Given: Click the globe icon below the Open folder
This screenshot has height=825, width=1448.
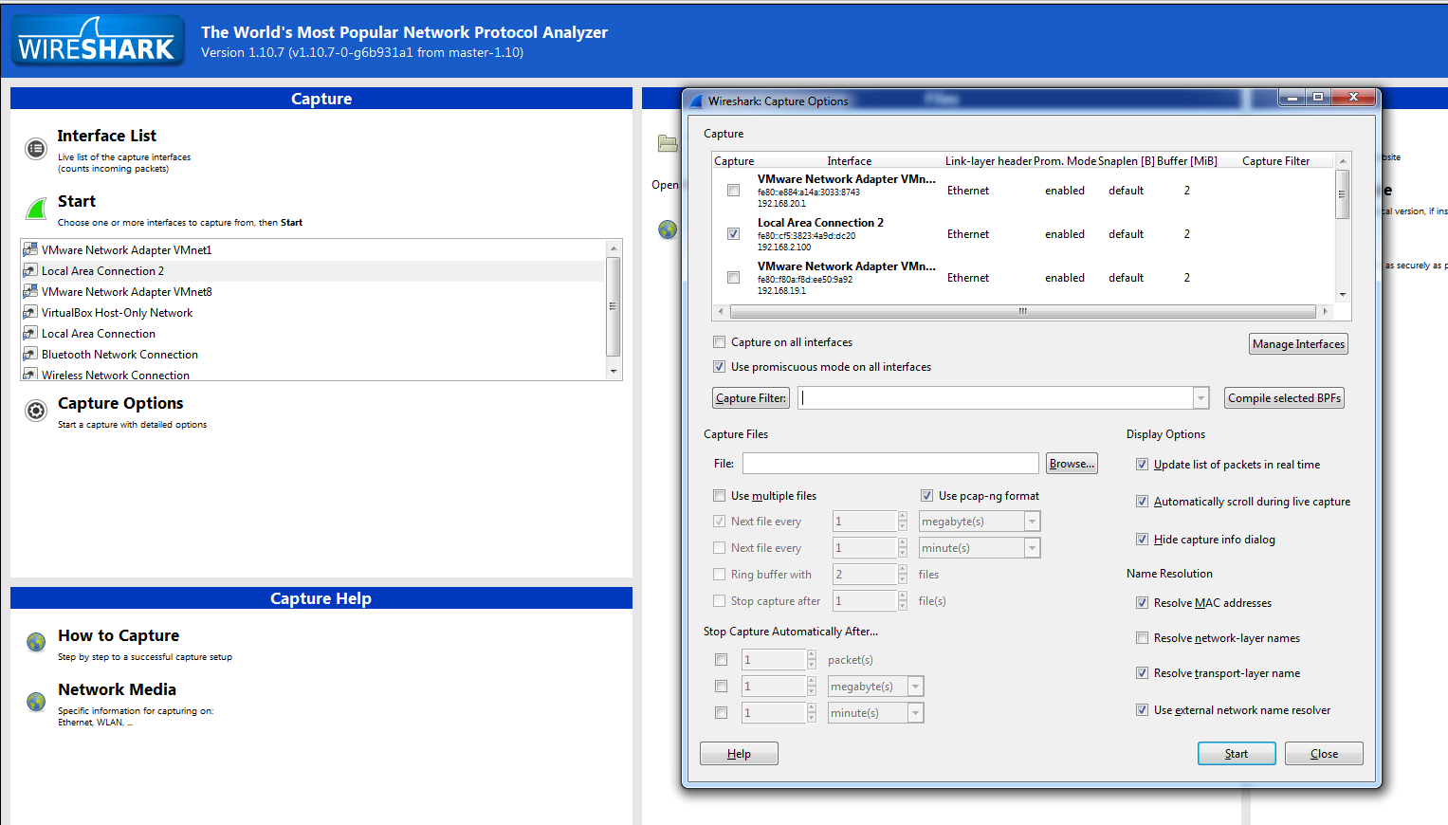Looking at the screenshot, I should [x=668, y=229].
